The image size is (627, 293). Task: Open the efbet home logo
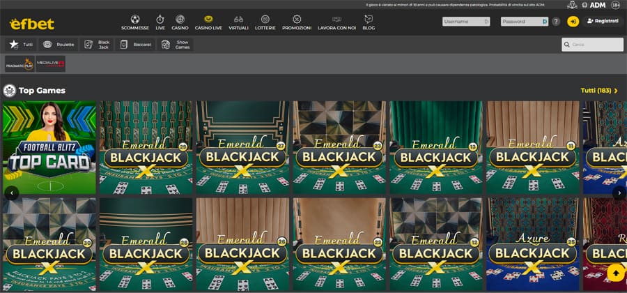click(32, 24)
